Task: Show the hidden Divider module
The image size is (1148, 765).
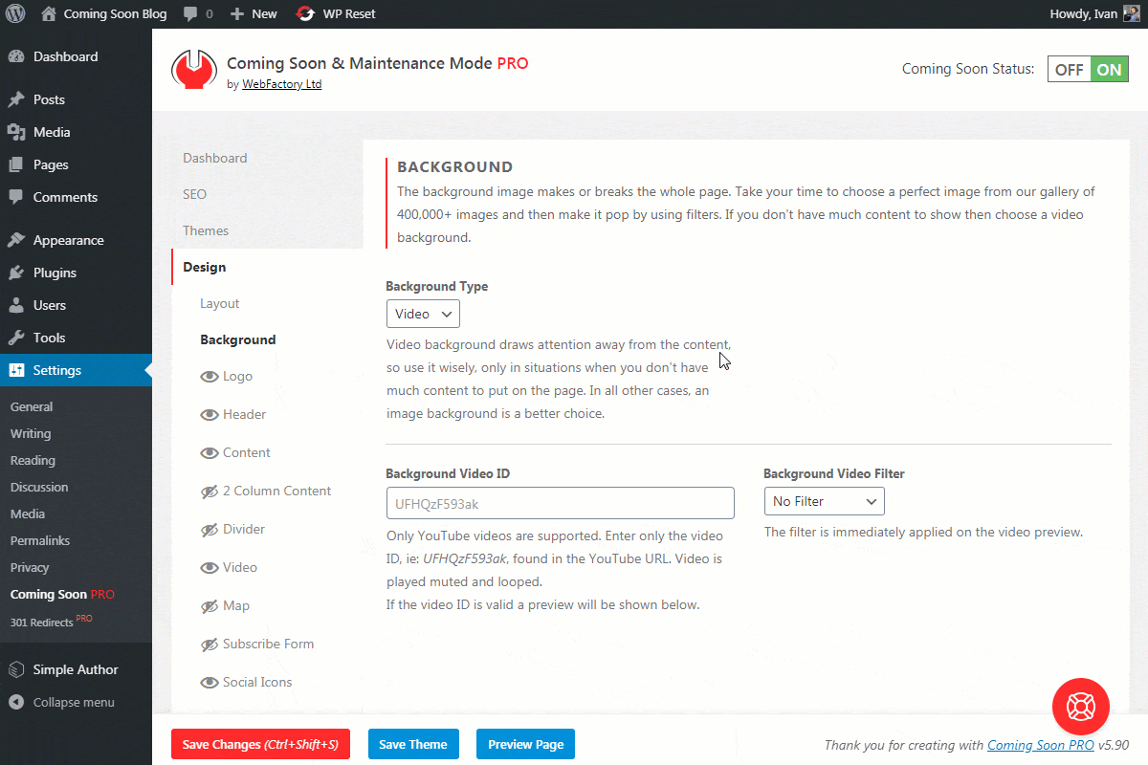Action: pos(210,530)
